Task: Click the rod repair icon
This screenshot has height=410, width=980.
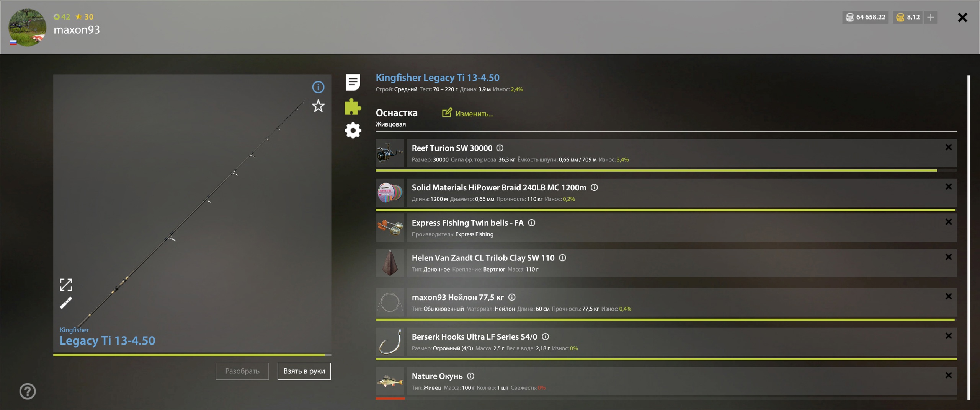Action: (x=66, y=303)
